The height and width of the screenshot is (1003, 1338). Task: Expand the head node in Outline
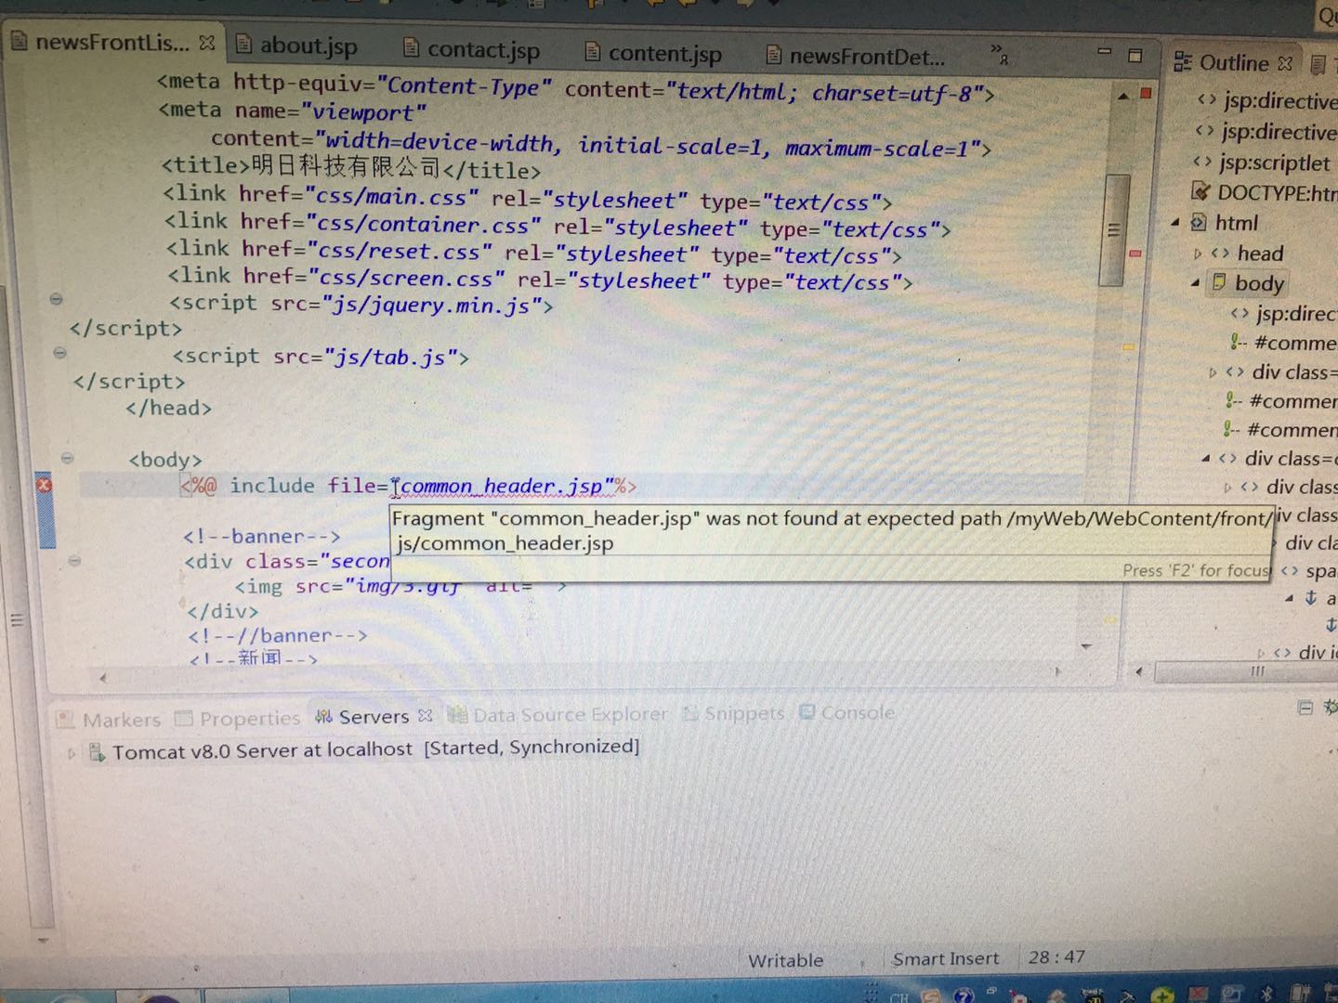1197,254
